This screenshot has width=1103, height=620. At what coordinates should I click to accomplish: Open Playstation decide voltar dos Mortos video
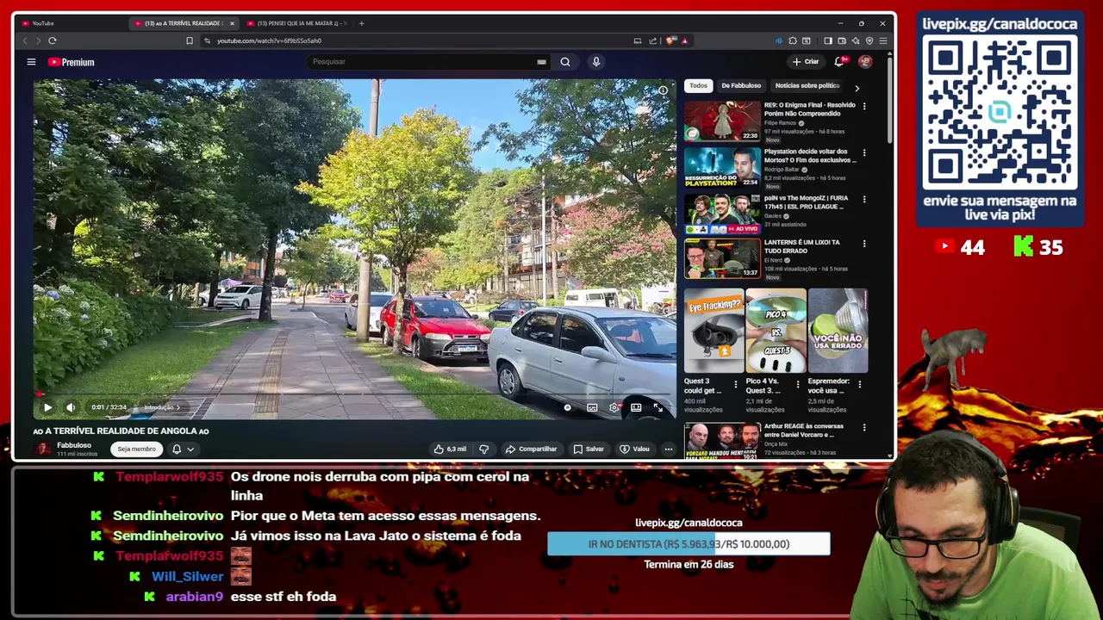[x=722, y=167]
